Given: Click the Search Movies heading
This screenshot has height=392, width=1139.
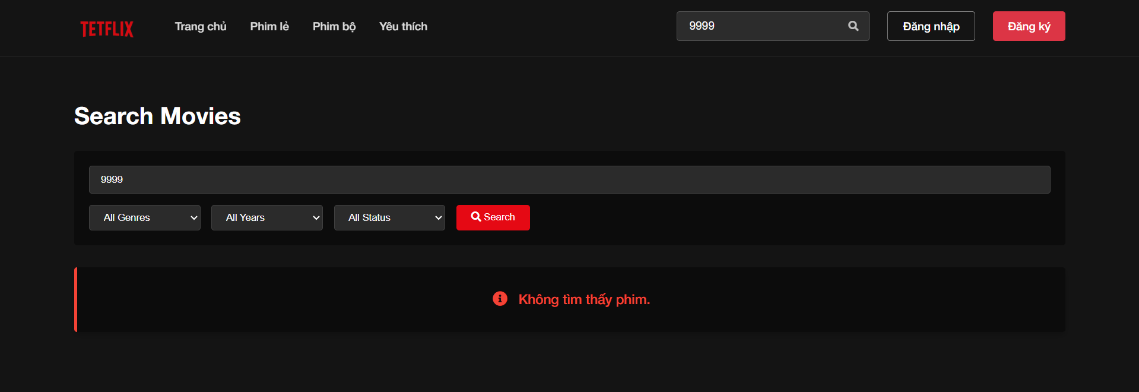Looking at the screenshot, I should pyautogui.click(x=157, y=116).
